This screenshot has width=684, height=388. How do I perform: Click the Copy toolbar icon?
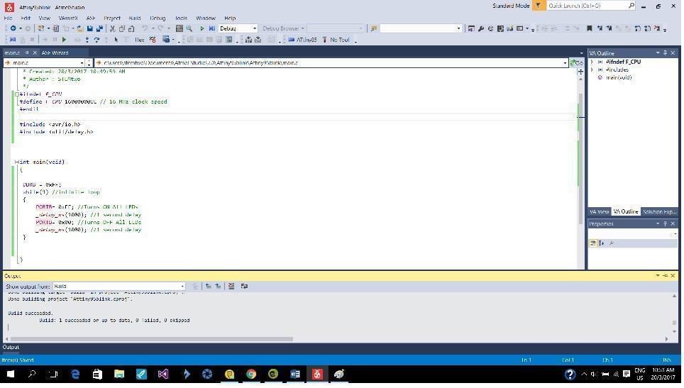pos(122,28)
